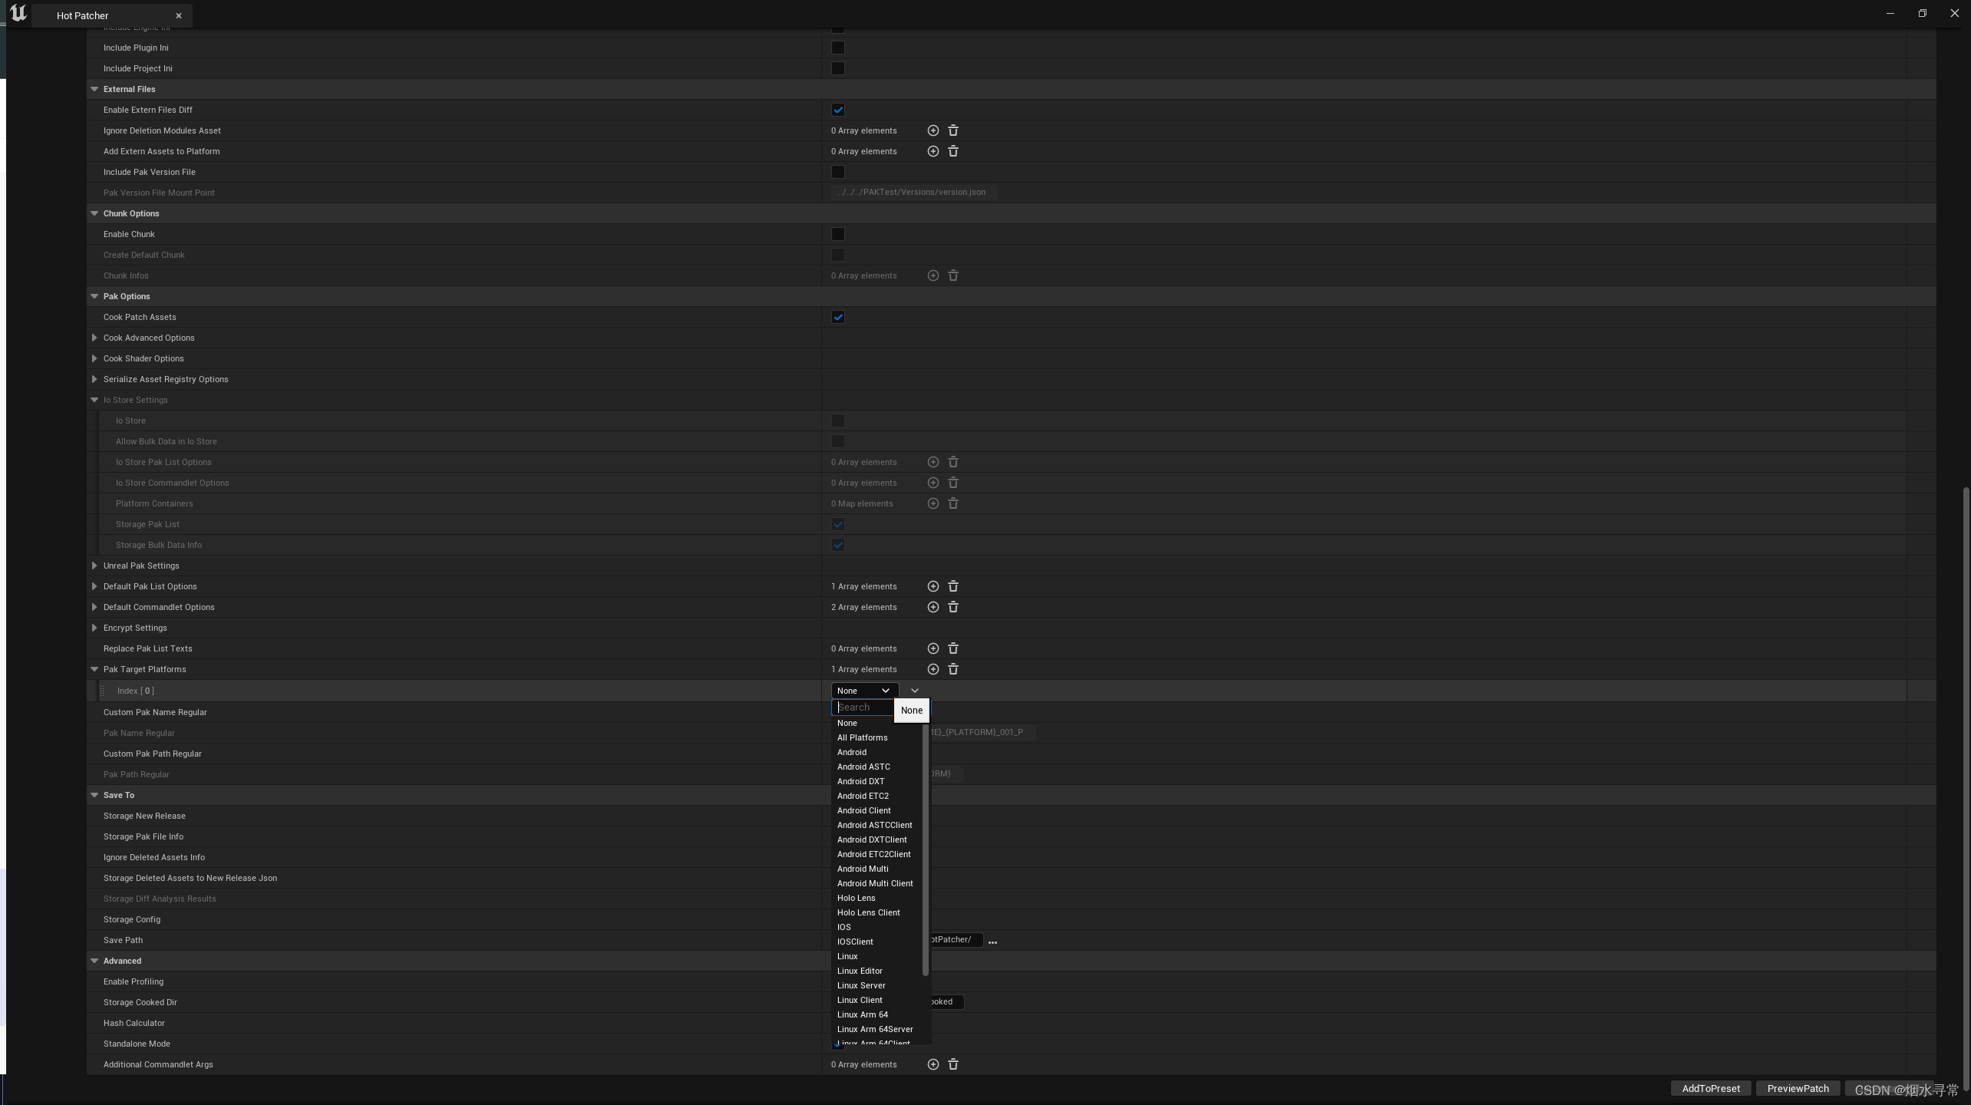The image size is (1971, 1105).
Task: Choose Android ASTC from platform list
Action: (863, 767)
